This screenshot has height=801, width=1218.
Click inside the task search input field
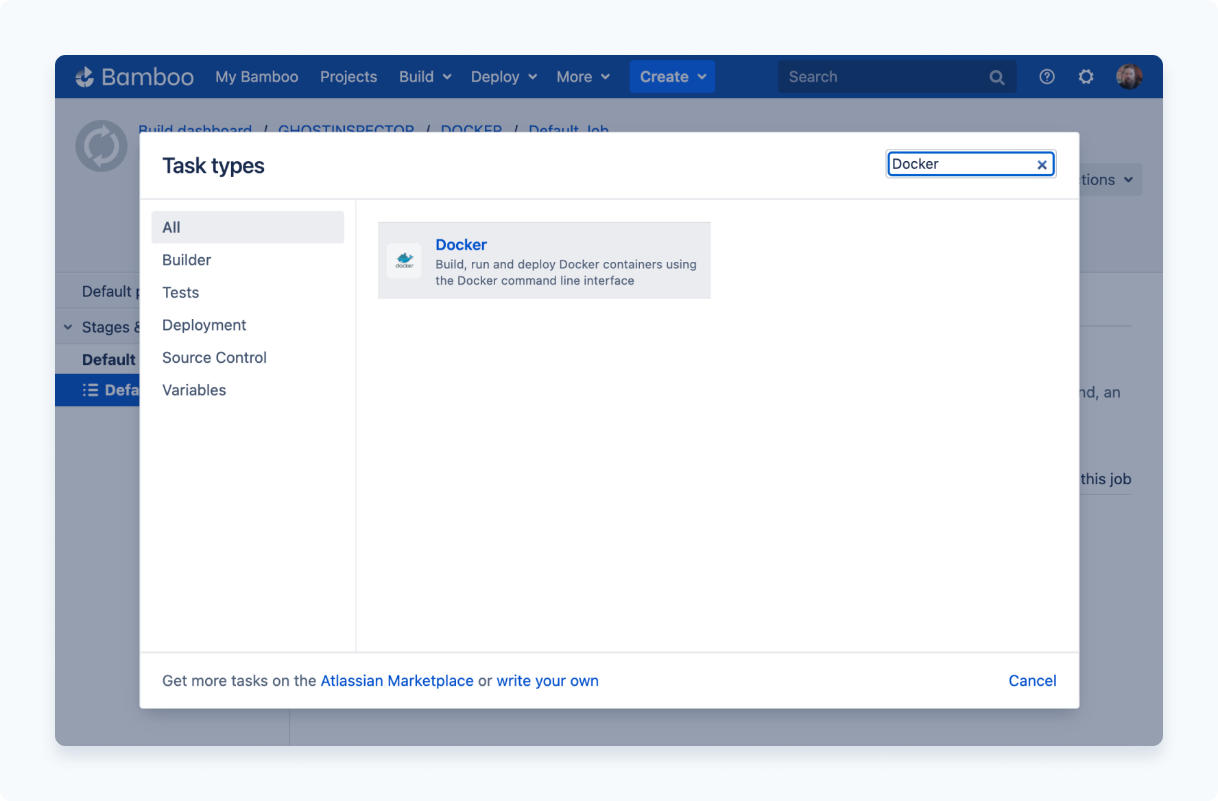pos(960,164)
